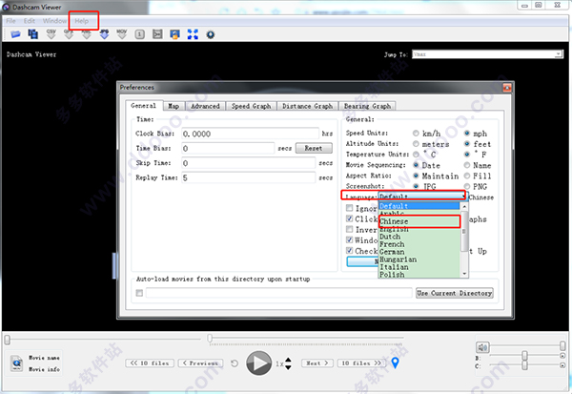Image resolution: width=572 pixels, height=394 pixels.
Task: Close the Preferences dialog
Action: (507, 88)
